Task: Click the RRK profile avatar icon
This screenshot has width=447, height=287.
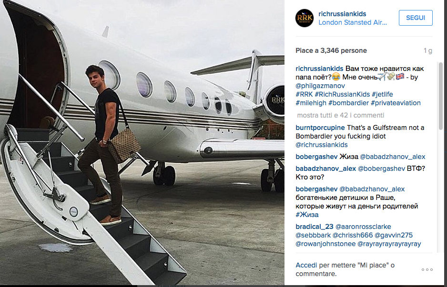Action: click(304, 18)
